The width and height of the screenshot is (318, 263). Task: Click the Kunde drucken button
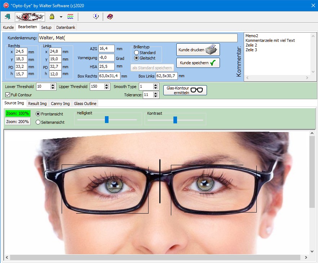198,50
